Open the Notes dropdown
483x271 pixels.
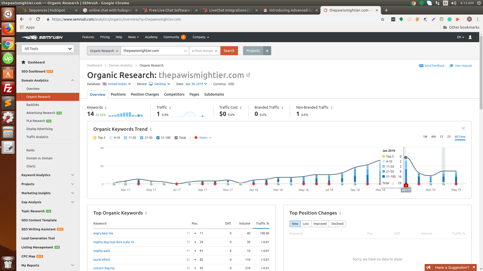(203, 138)
